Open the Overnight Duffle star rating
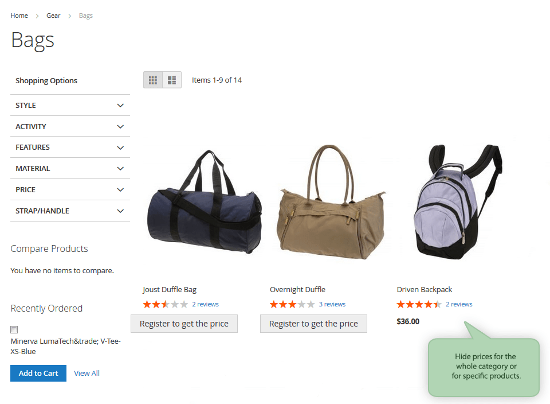The width and height of the screenshot is (550, 404). click(292, 304)
